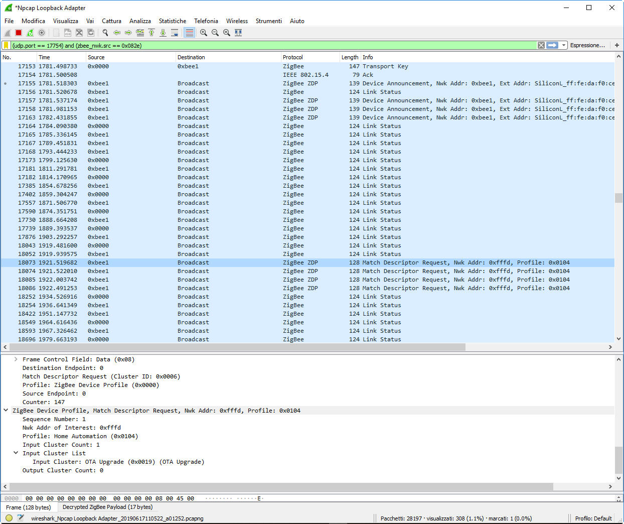Expand the Frame Control Field tree item
The image size is (624, 524).
click(16, 359)
